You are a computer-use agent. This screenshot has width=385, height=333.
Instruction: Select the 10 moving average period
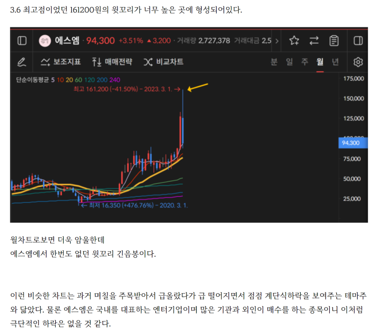pos(60,80)
